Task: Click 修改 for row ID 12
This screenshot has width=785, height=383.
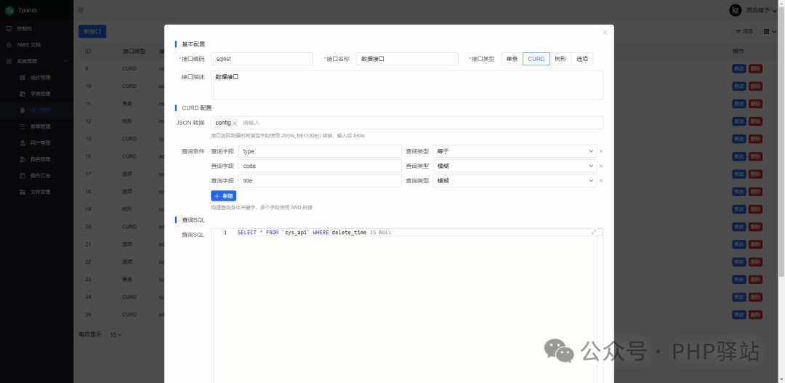Action: pyautogui.click(x=739, y=121)
